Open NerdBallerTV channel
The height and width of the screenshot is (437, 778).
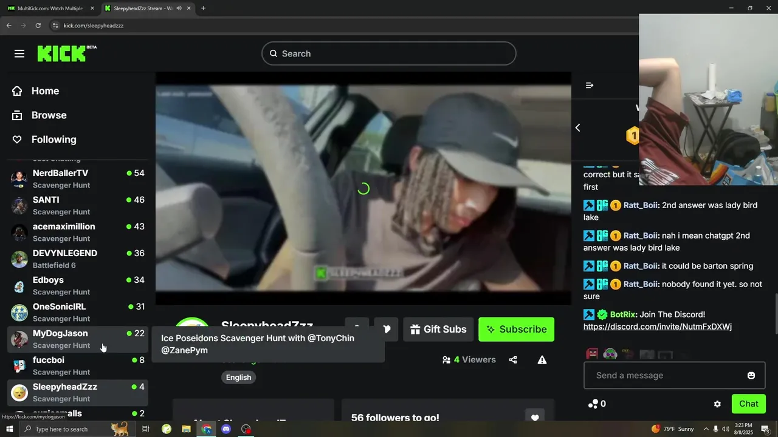click(78, 179)
